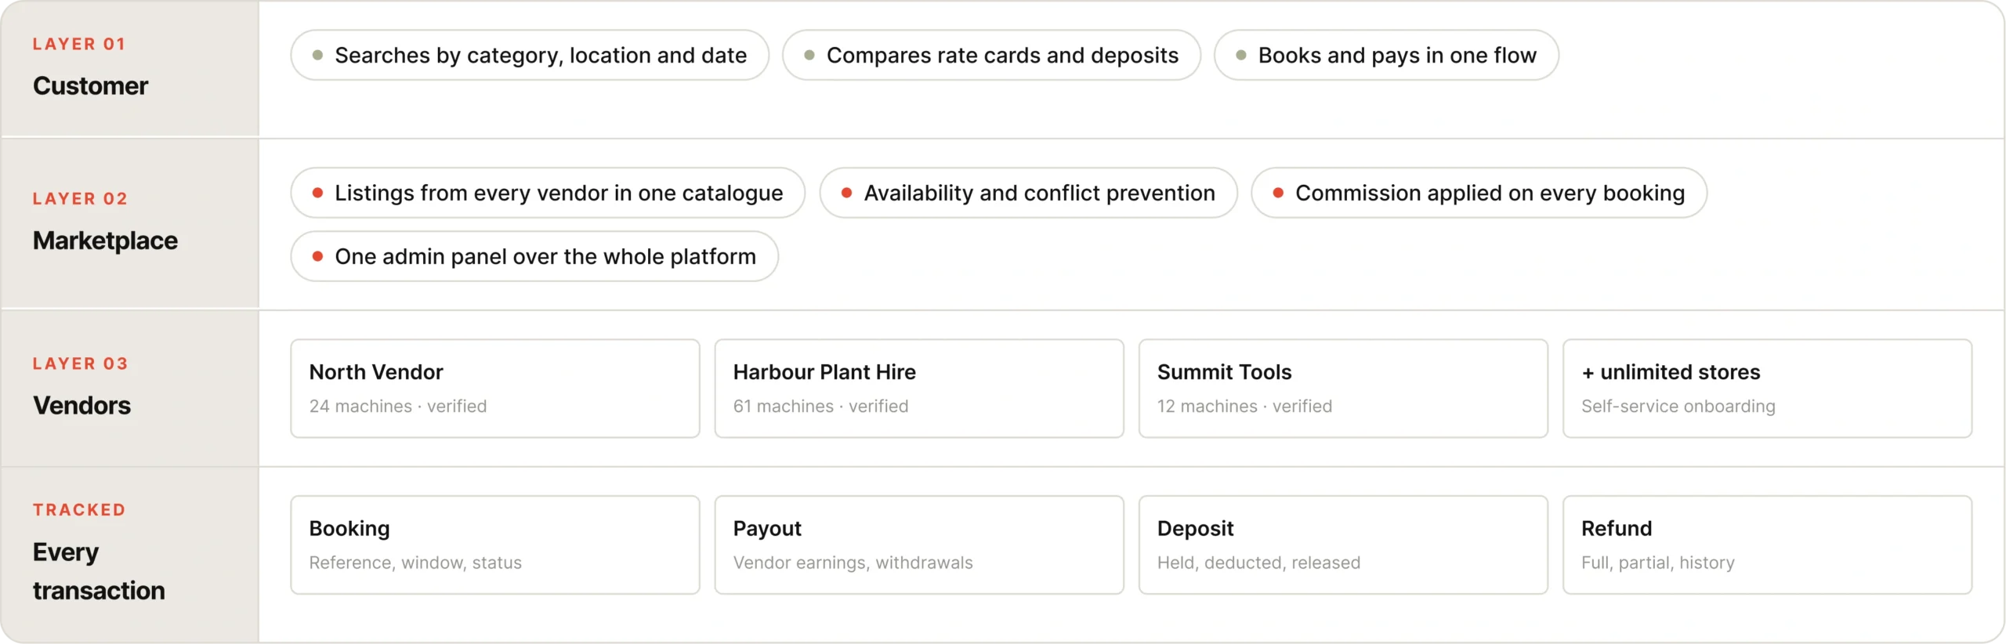Open the Refund card

pos(1767,545)
